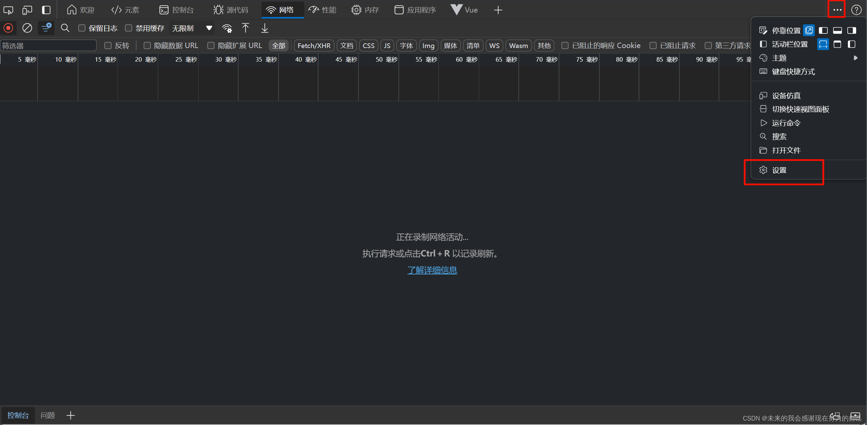Toggle device emulation icon in top toolbar

[x=27, y=10]
